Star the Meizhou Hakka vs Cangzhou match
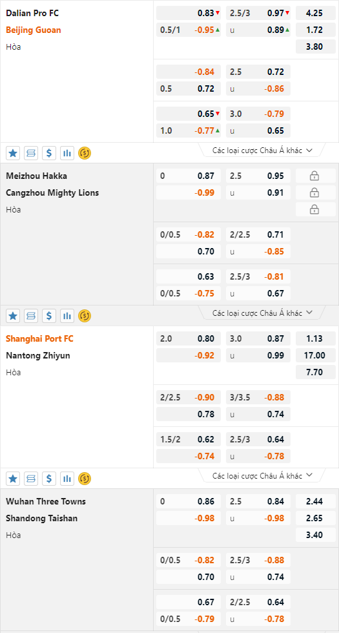The image size is (339, 633). pos(13,316)
